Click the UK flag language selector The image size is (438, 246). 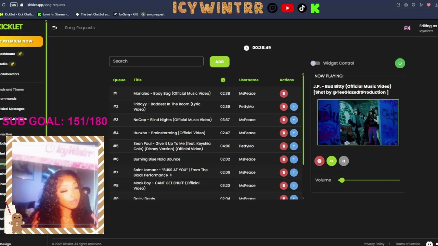[x=407, y=28]
